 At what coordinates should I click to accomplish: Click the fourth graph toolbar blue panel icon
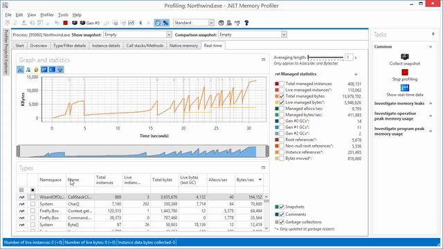44,69
